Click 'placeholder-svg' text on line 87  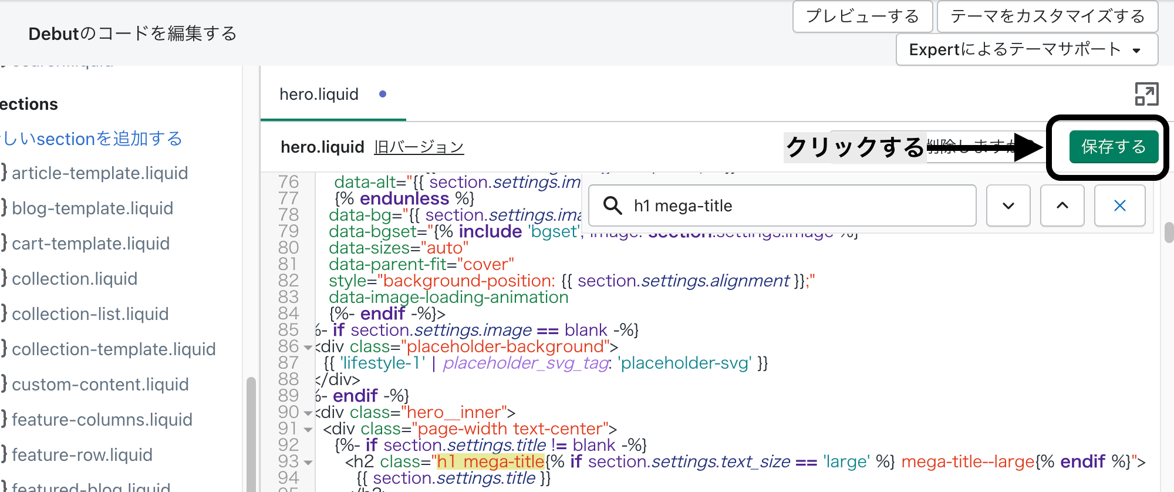click(x=684, y=363)
